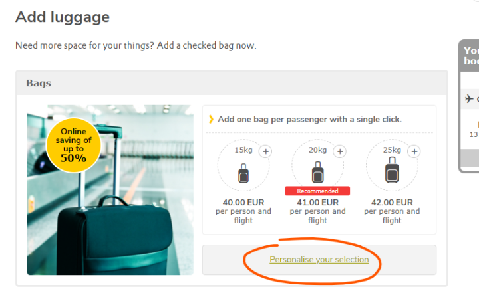
Task: Add the 20kg bag using the plus button
Action: 340,151
